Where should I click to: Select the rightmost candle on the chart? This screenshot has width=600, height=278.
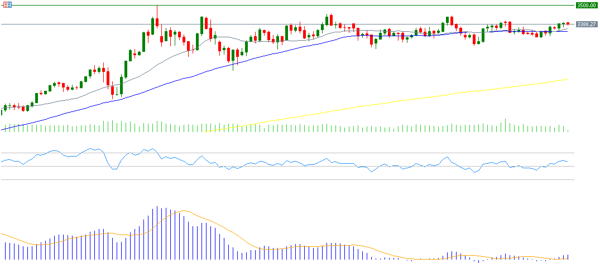point(568,23)
